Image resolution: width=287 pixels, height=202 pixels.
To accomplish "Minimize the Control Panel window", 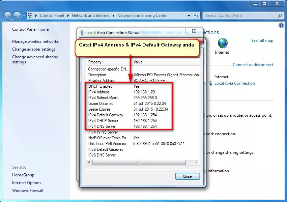I will 255,3.
